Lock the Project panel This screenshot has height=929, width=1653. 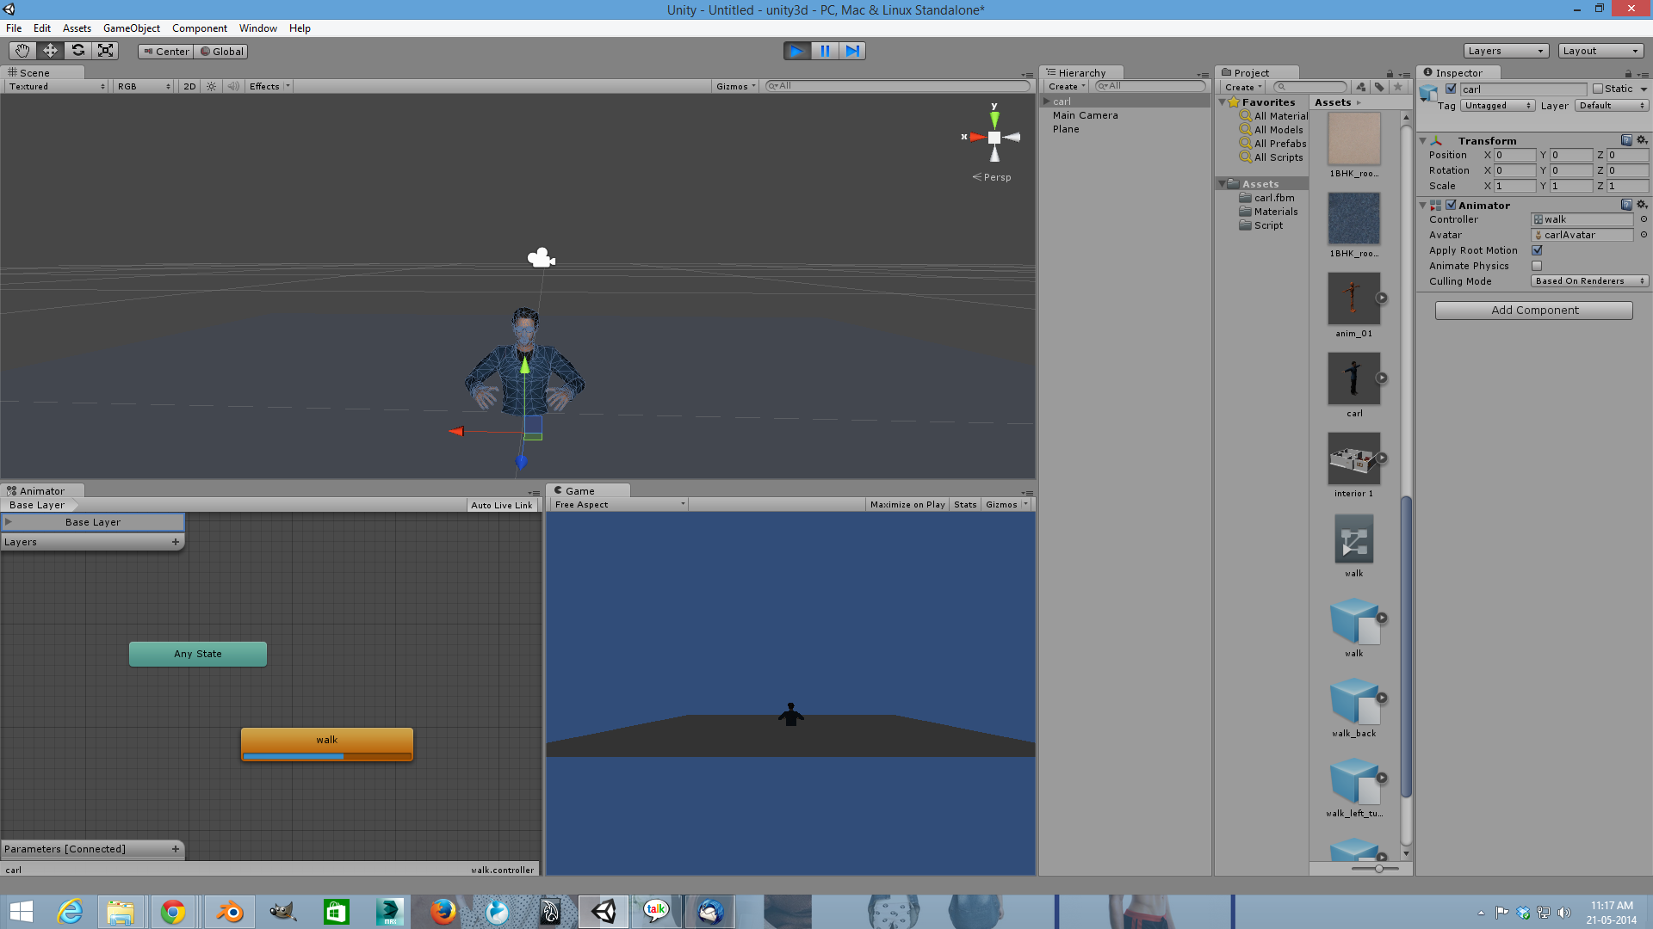coord(1390,73)
